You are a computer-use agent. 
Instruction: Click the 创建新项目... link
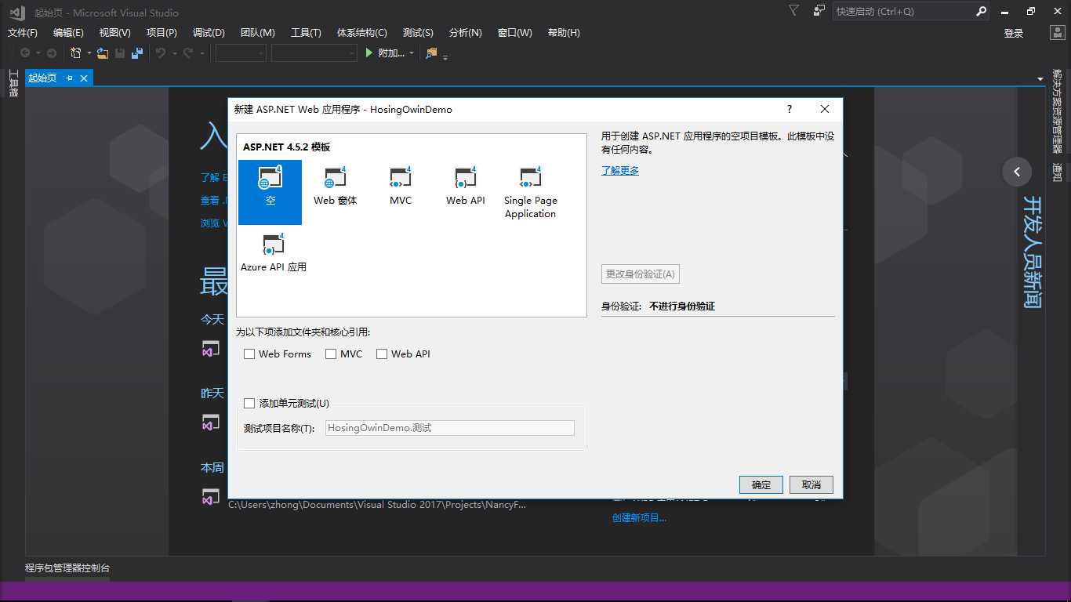point(639,517)
